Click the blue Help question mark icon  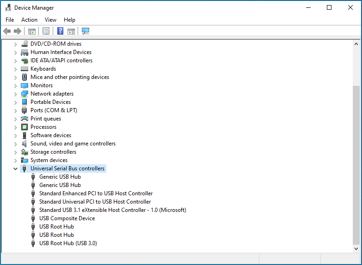pyautogui.click(x=60, y=31)
